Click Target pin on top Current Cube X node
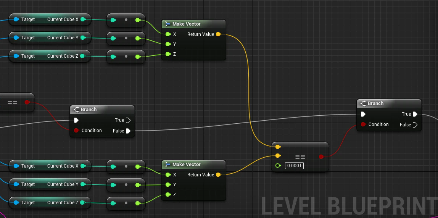The width and height of the screenshot is (438, 218). pos(16,19)
